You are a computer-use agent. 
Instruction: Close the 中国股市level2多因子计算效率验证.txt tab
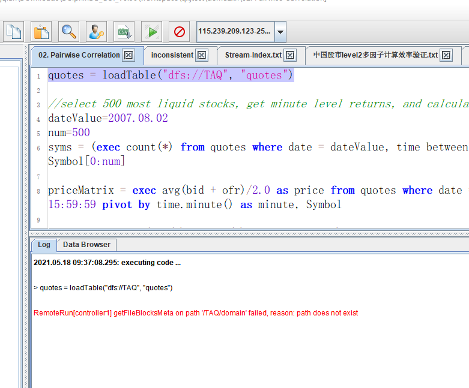click(x=446, y=55)
